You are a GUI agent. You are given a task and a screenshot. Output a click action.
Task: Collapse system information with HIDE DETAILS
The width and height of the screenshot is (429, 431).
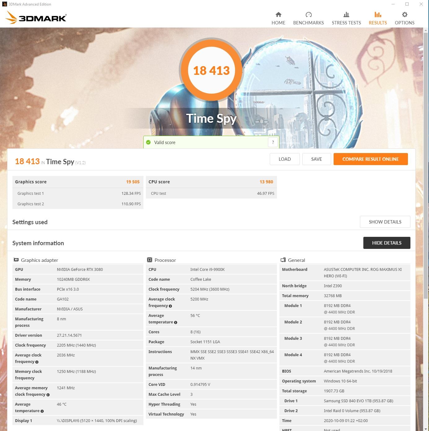(x=387, y=243)
